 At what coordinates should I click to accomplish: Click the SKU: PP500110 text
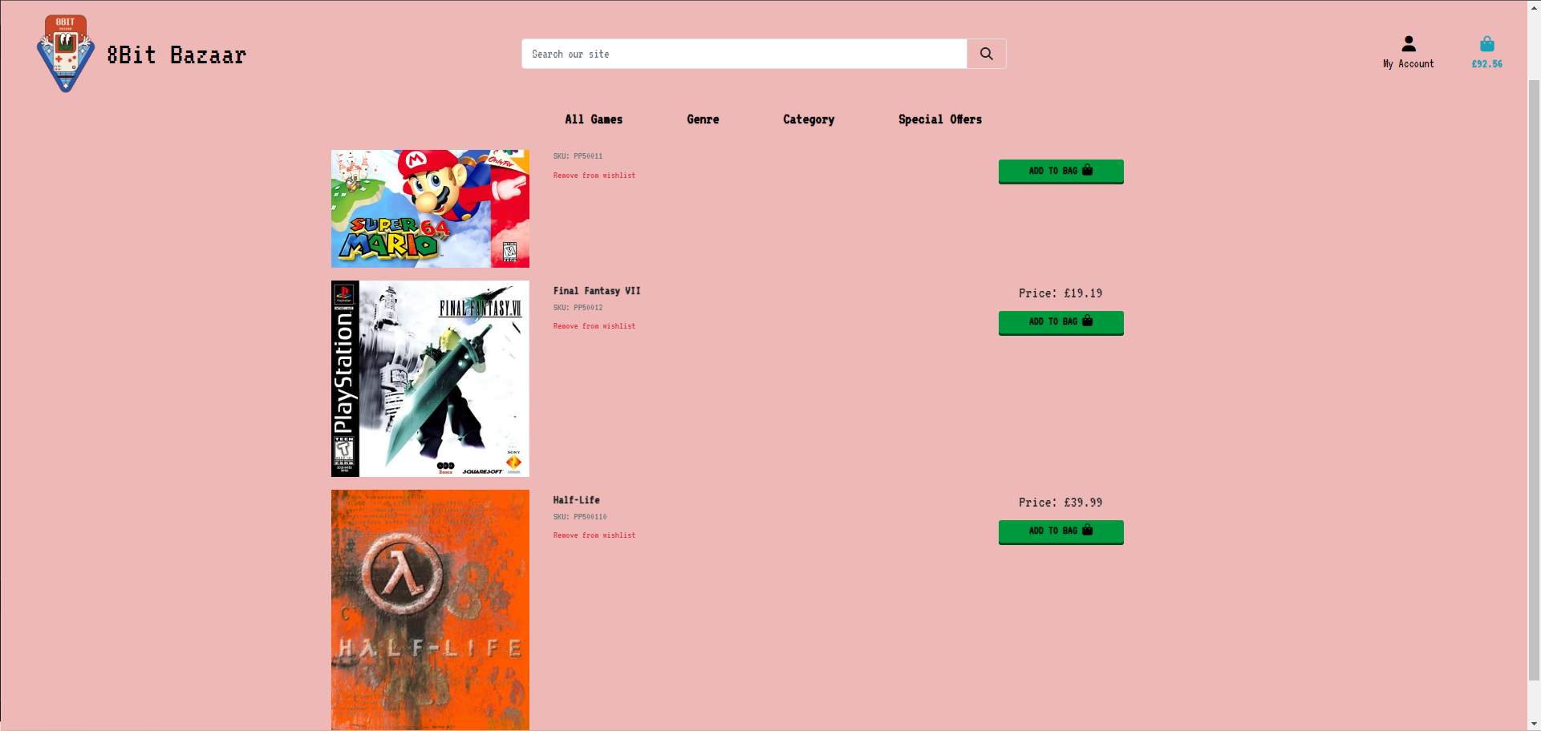pyautogui.click(x=580, y=517)
